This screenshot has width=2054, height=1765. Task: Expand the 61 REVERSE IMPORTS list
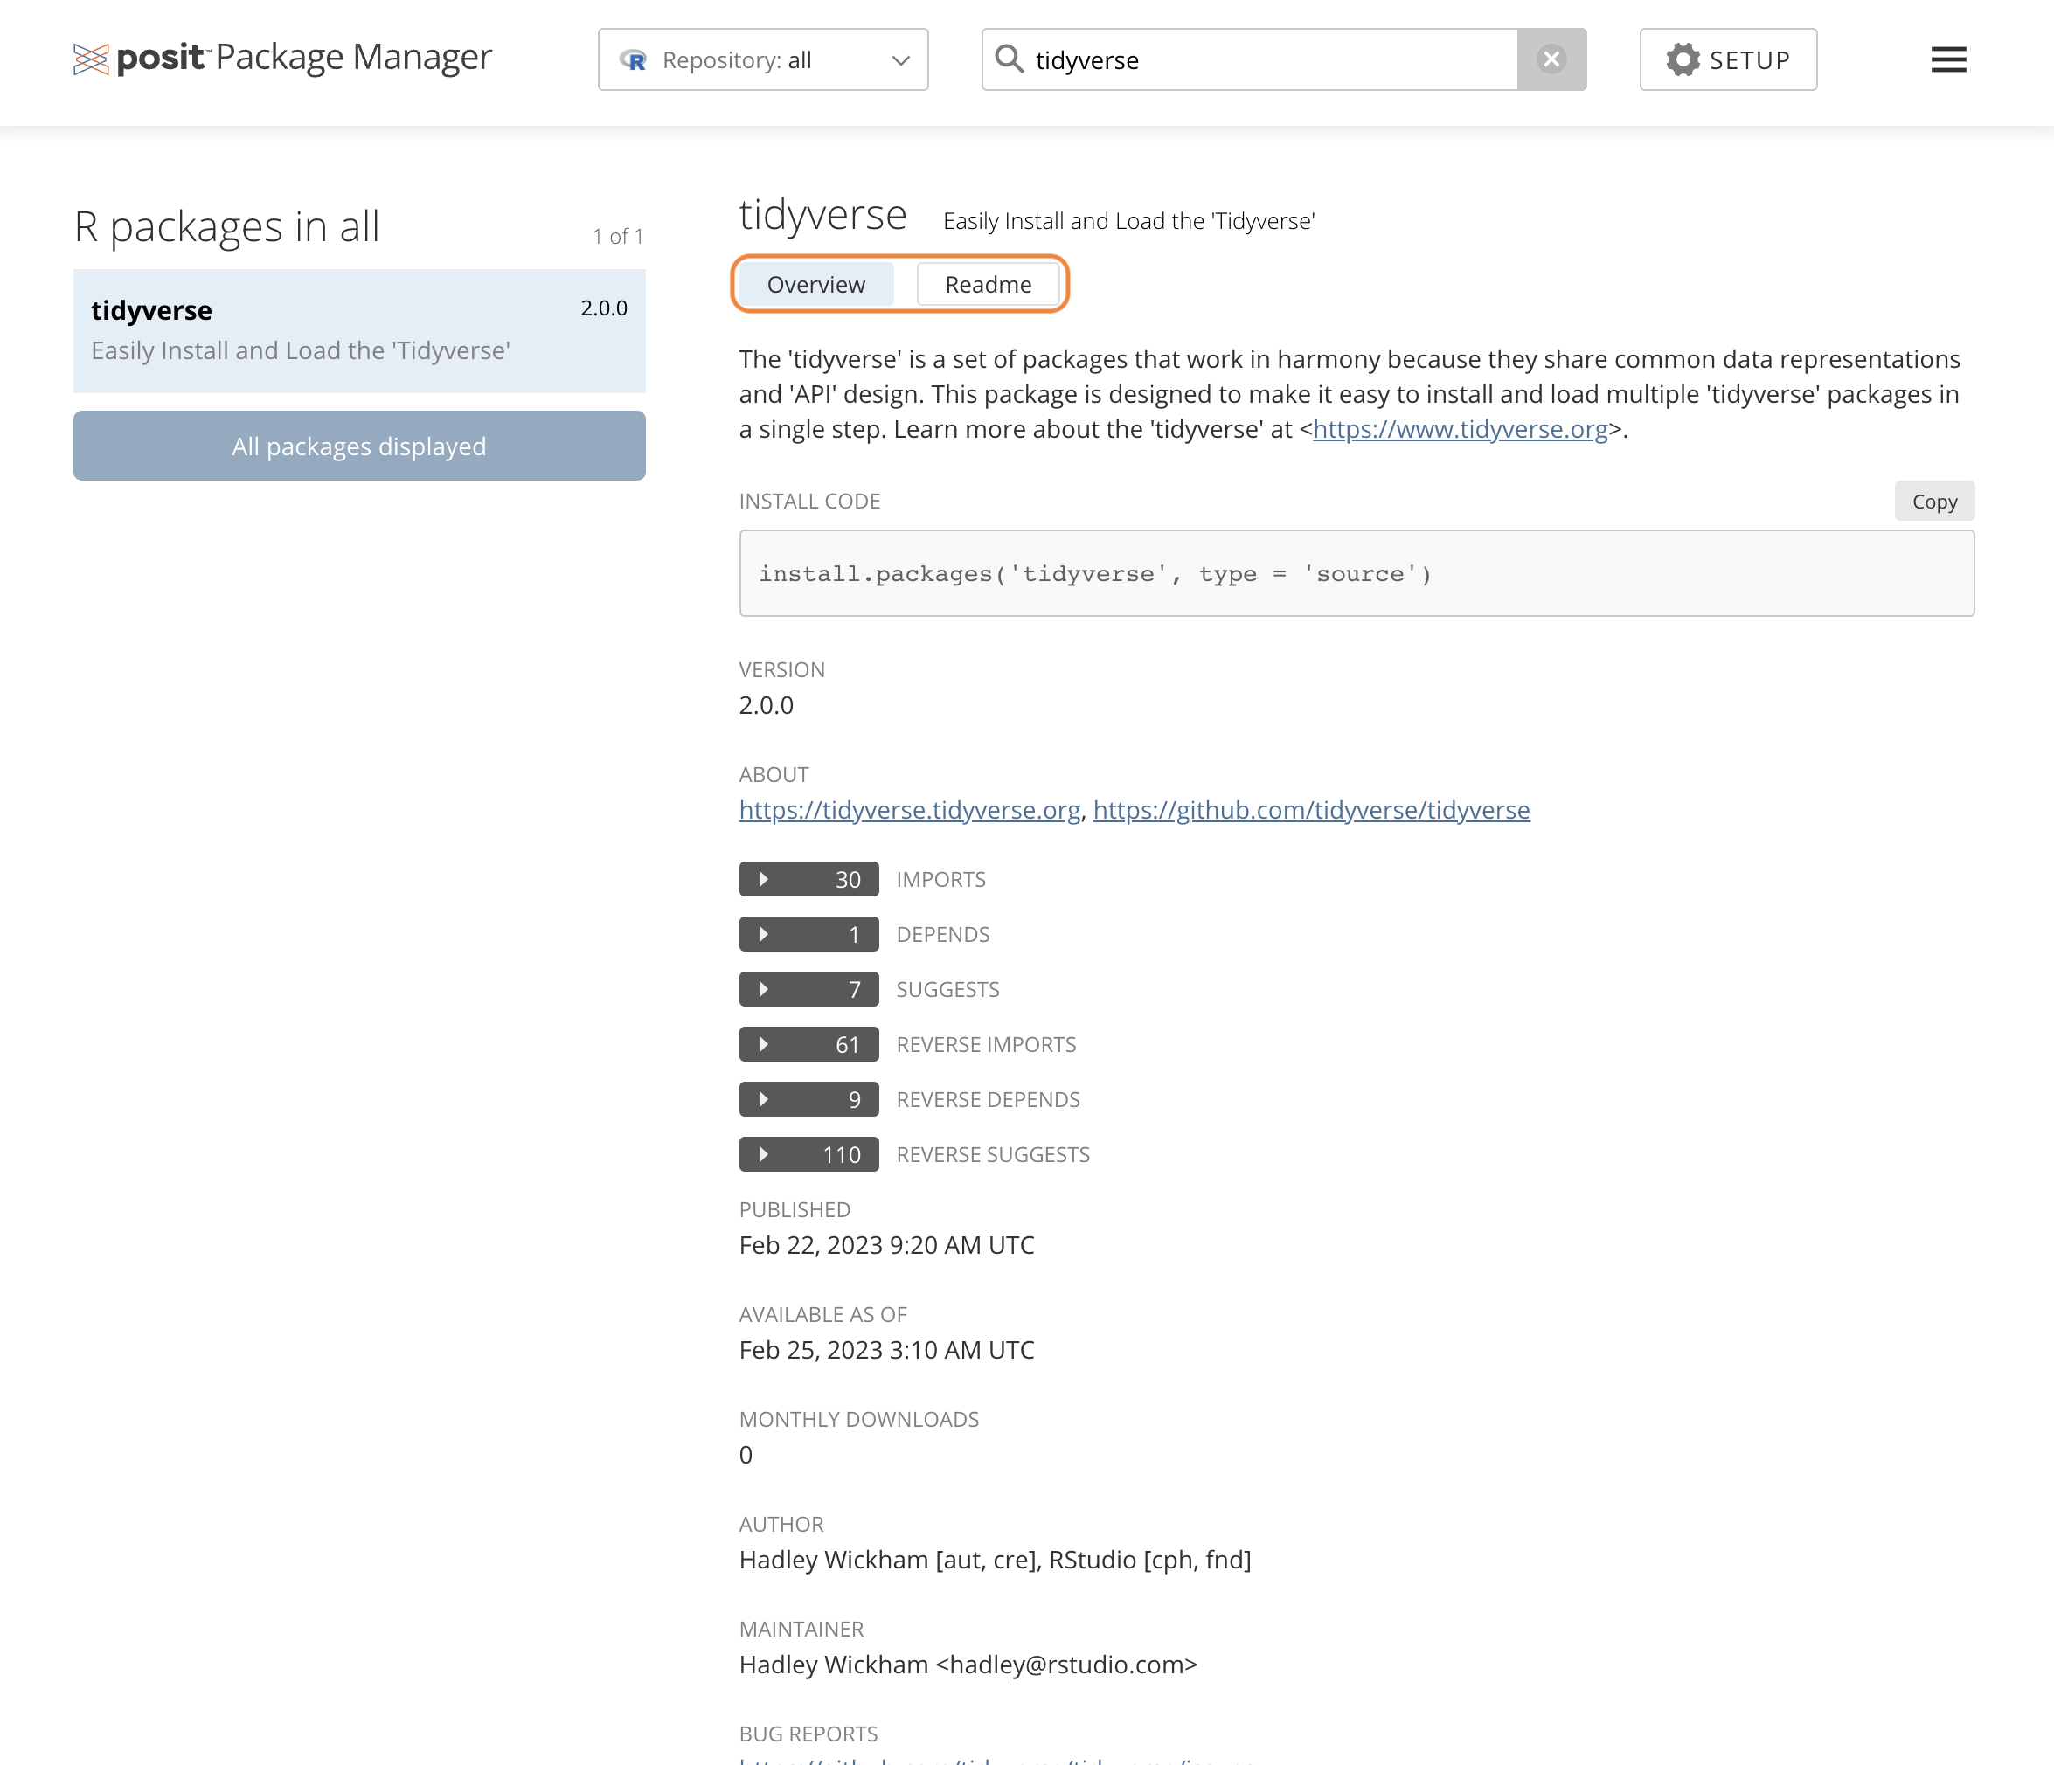point(808,1043)
